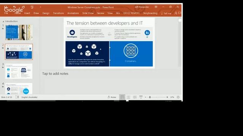
Task: Start Slide Show from status bar icon
Action: pyautogui.click(x=141, y=97)
